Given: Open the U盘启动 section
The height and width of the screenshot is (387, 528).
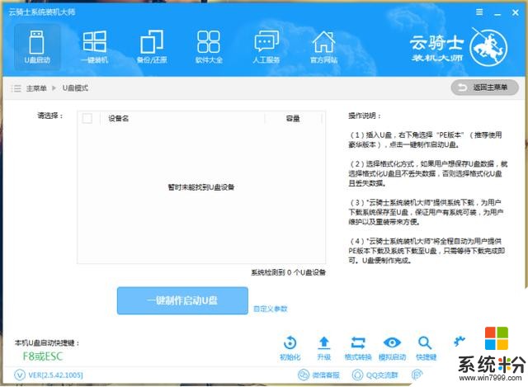Looking at the screenshot, I should pyautogui.click(x=37, y=47).
